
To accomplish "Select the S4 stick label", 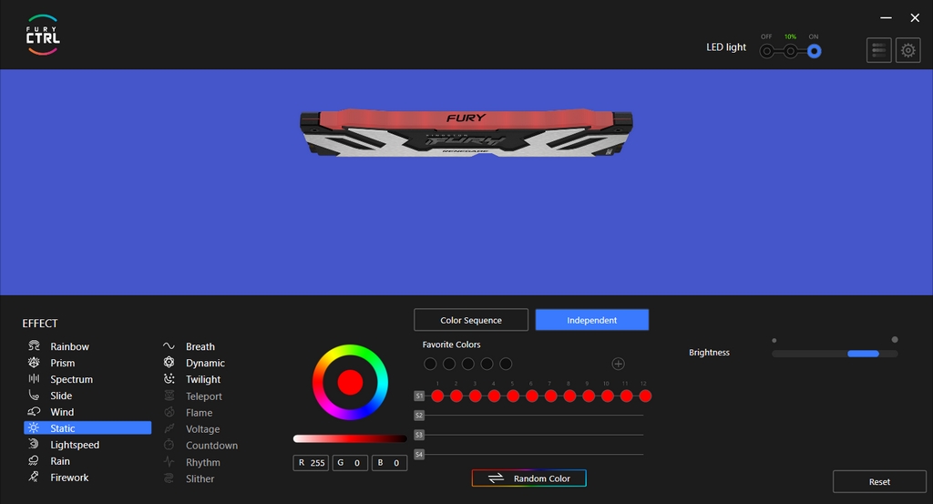I will click(419, 455).
